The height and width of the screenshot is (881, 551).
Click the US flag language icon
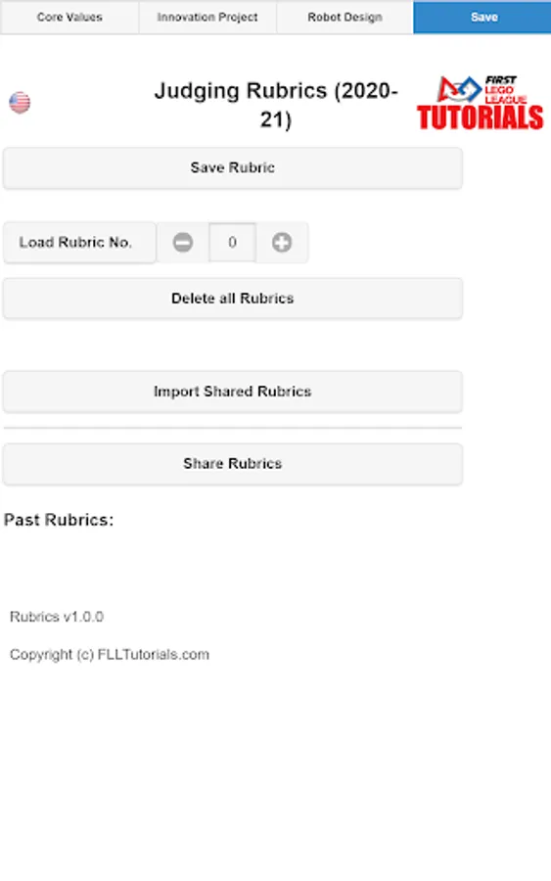(20, 102)
